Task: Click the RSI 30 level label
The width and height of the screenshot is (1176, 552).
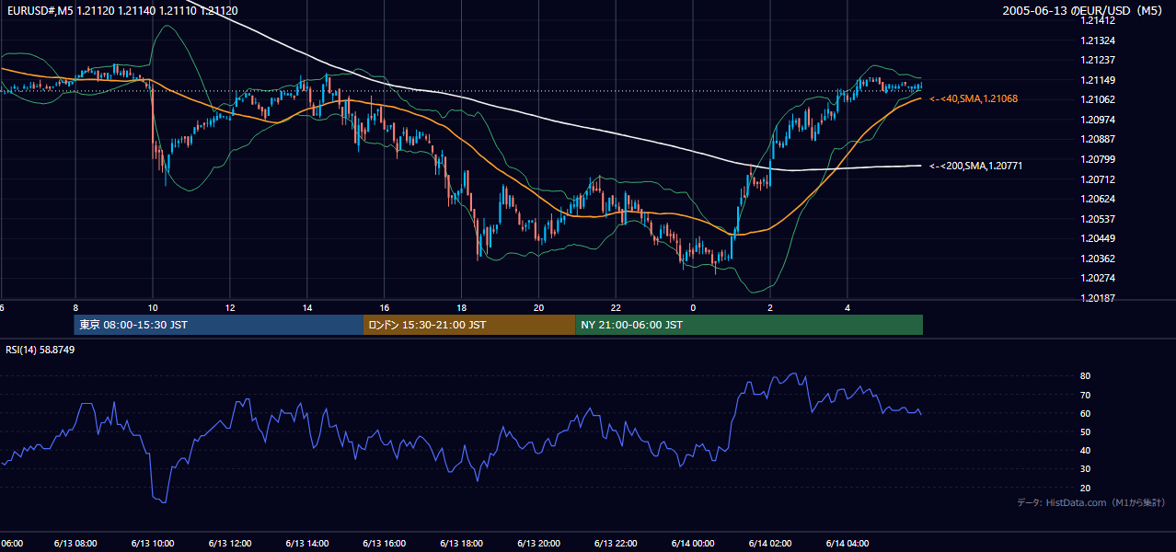Action: tap(1085, 469)
